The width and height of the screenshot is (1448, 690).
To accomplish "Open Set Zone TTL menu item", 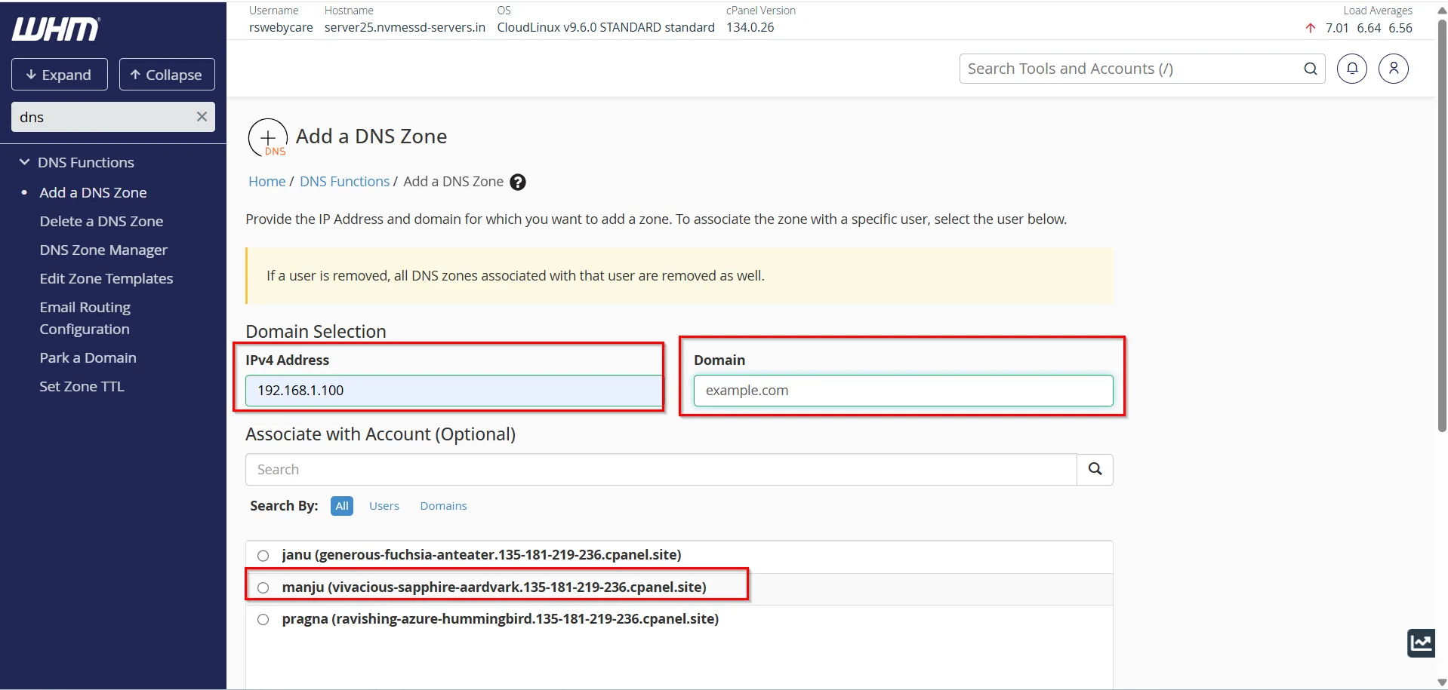I will click(82, 386).
